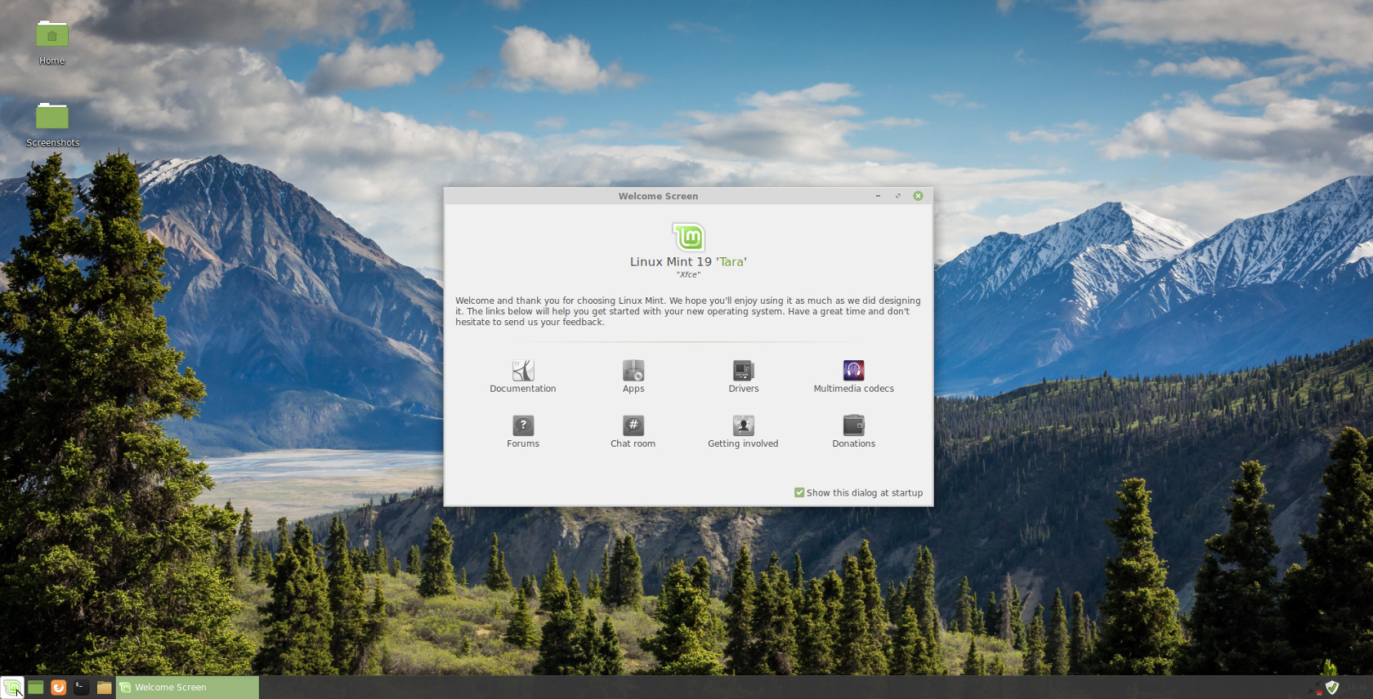Open the Documentation icon in Welcome Screen

click(x=523, y=371)
